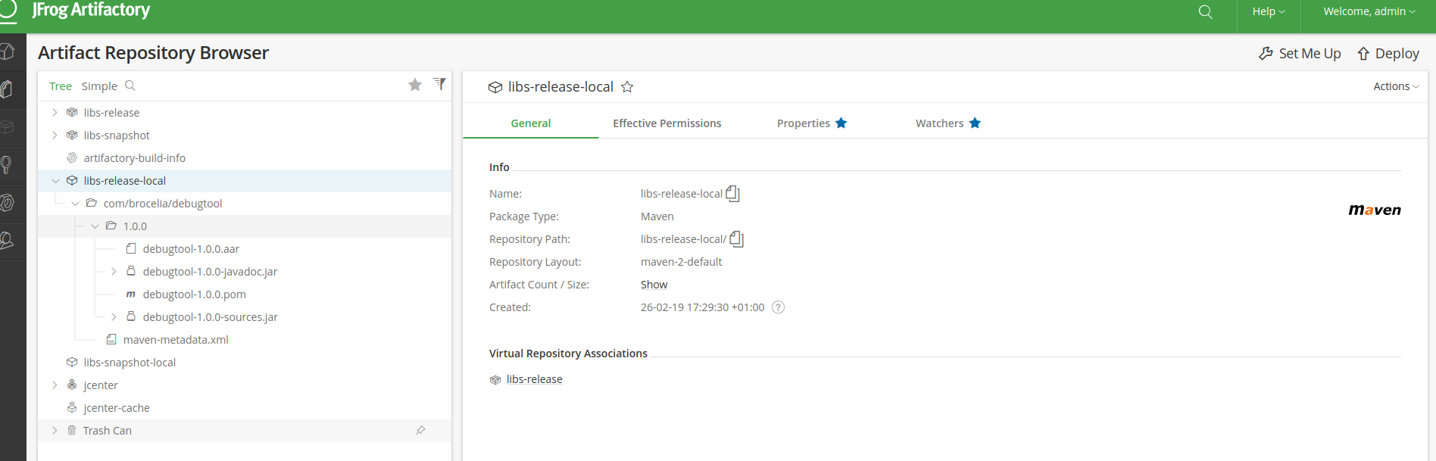The height and width of the screenshot is (461, 1436).
Task: Select the Trash Can row label
Action: point(108,430)
